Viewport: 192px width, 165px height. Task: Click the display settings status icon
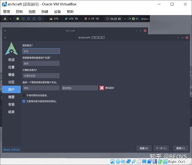click(x=144, y=161)
